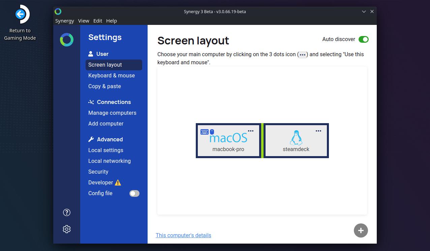Toggle the Auto discover switch
This screenshot has width=430, height=251.
point(364,39)
